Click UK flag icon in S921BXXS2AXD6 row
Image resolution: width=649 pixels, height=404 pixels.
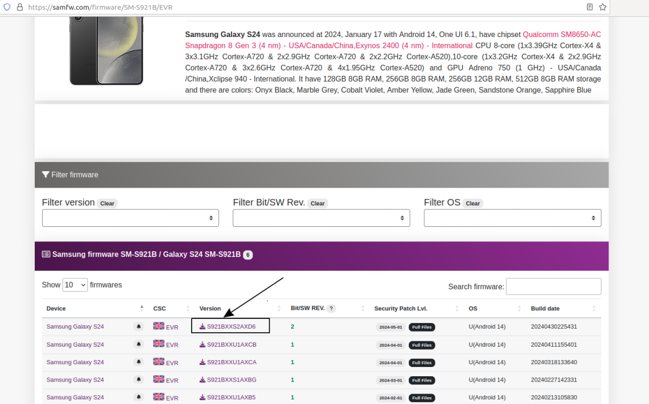tap(159, 326)
